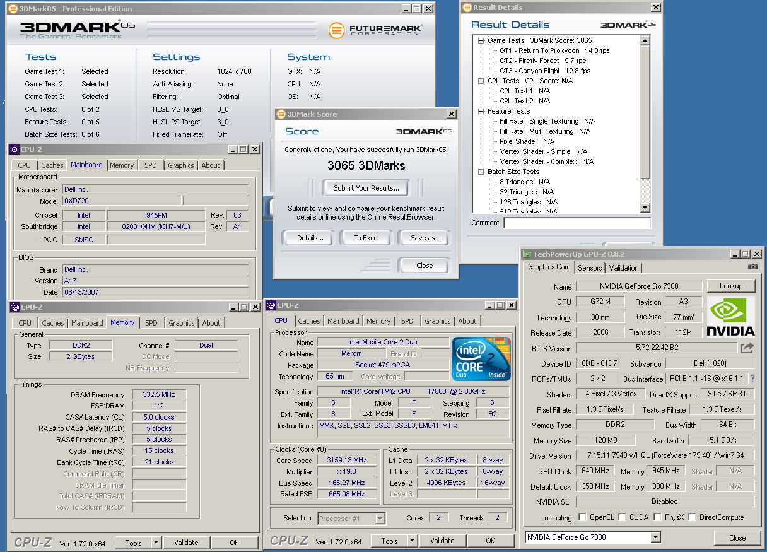Click the Close button in GPU-Z
Image resolution: width=767 pixels, height=552 pixels.
coord(737,538)
